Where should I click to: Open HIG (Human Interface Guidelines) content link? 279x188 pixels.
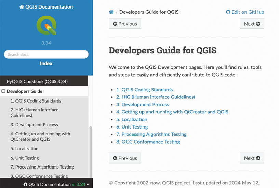(158, 97)
